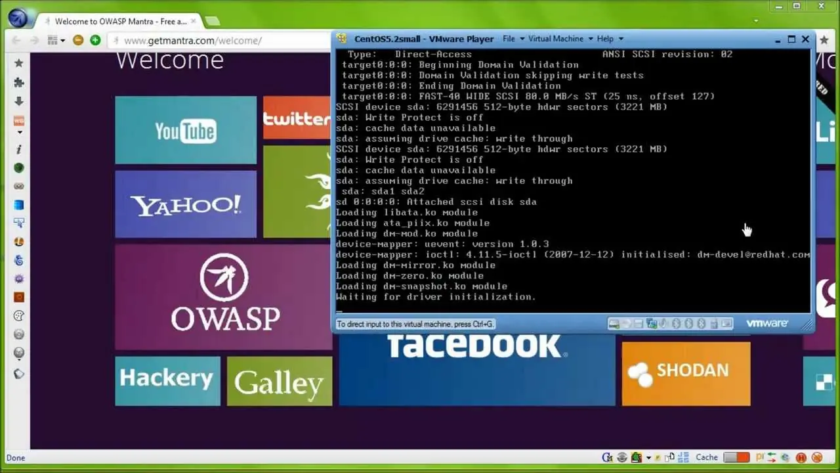The height and width of the screenshot is (473, 840).
Task: Click the blue grid status bar icon
Action: (x=682, y=457)
